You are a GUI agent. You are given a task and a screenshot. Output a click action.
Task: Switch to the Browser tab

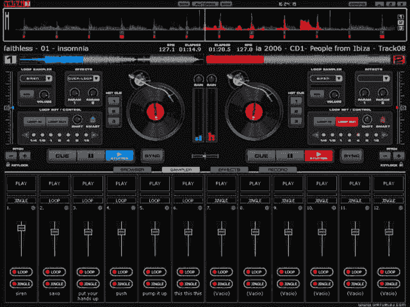click(x=133, y=169)
